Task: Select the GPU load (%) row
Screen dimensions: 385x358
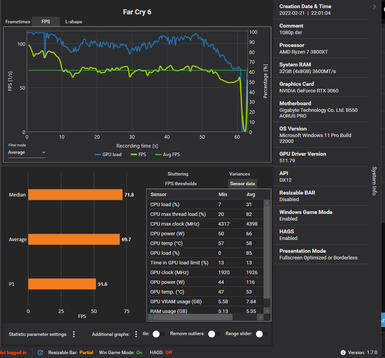Action: click(205, 253)
